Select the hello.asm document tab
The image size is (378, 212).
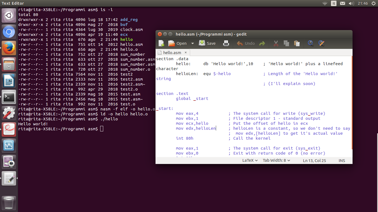click(172, 52)
